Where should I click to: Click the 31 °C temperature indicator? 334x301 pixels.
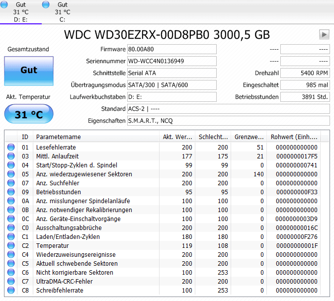(29, 114)
